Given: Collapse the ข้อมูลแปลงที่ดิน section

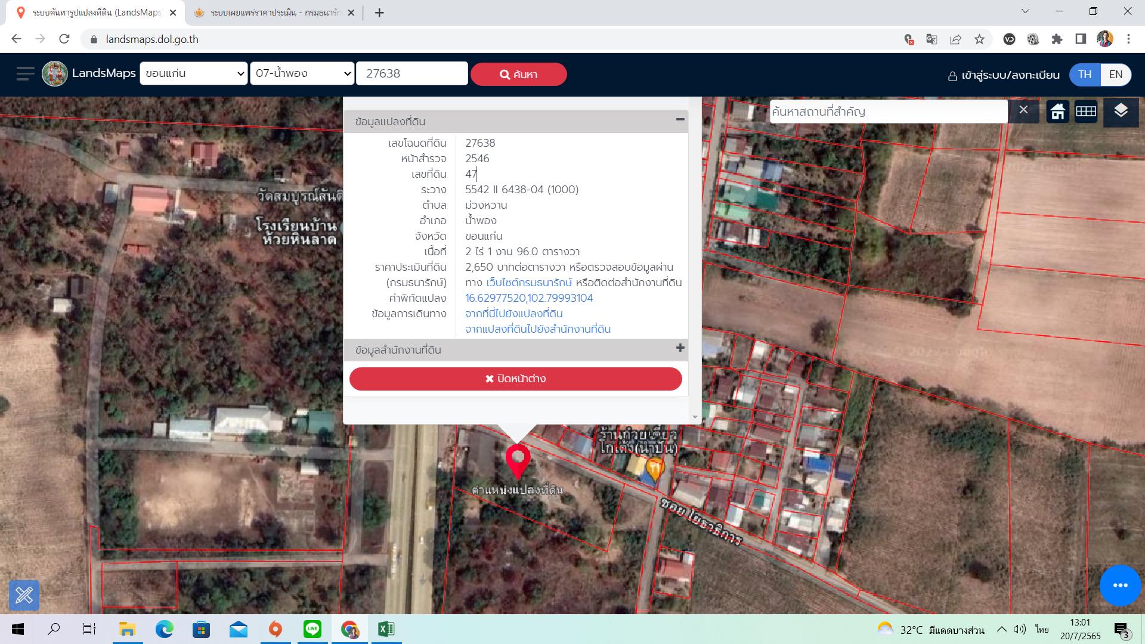Looking at the screenshot, I should tap(680, 120).
